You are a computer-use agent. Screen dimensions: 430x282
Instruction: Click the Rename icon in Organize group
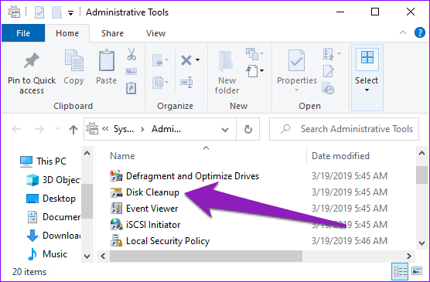click(x=186, y=82)
